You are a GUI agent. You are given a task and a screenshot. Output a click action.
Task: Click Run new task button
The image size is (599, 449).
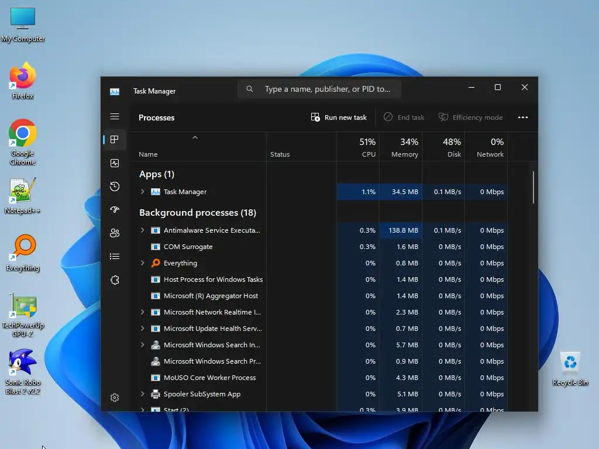click(x=339, y=117)
